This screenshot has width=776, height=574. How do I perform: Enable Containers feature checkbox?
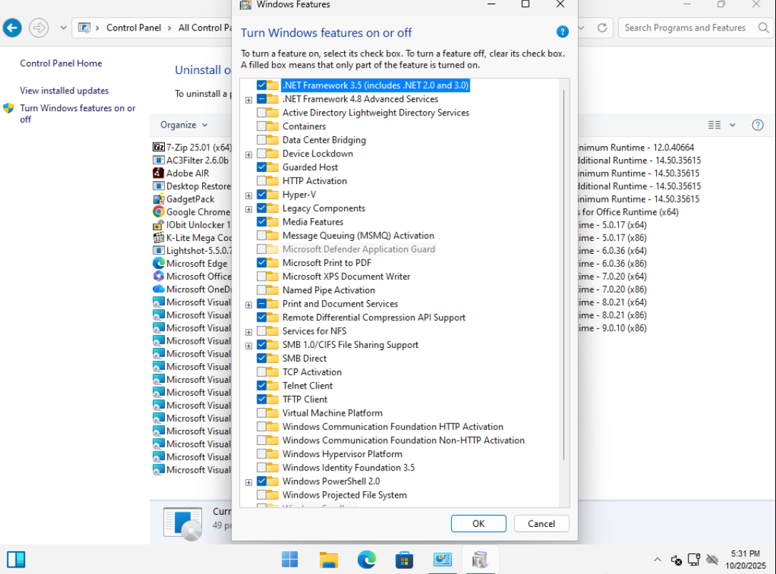[261, 126]
